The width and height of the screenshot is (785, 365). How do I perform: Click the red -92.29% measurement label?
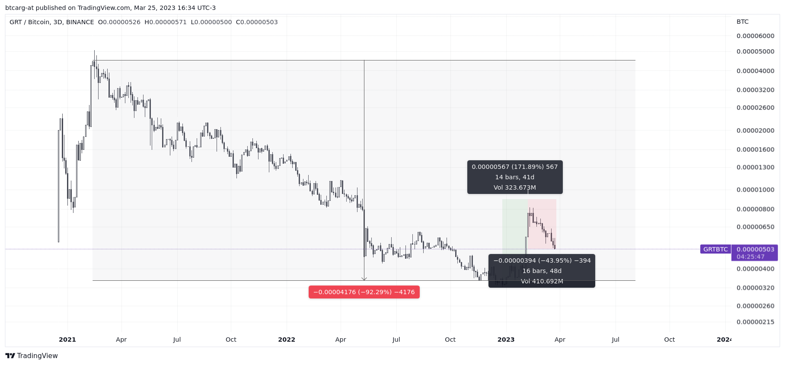pos(364,292)
